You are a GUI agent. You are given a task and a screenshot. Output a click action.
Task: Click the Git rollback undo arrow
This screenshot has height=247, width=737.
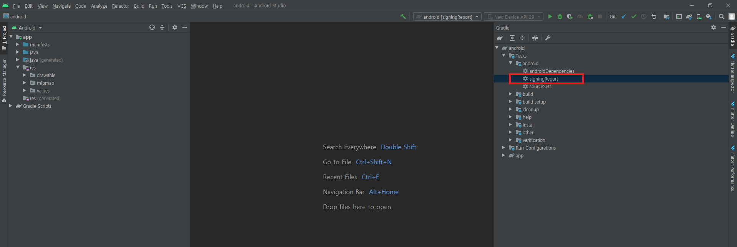tap(654, 16)
